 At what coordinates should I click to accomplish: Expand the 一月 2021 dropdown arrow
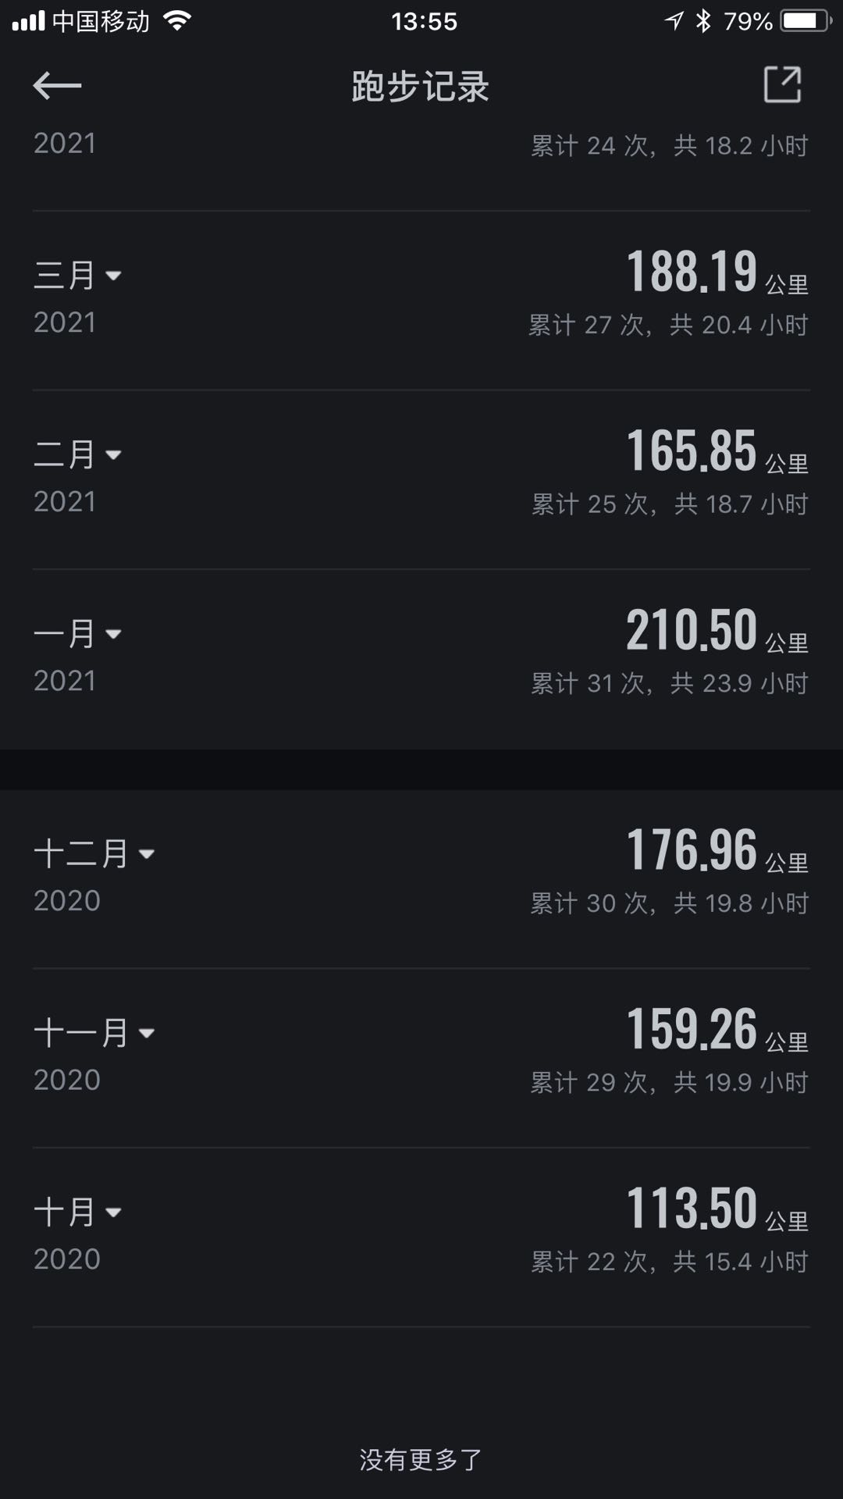coord(113,634)
